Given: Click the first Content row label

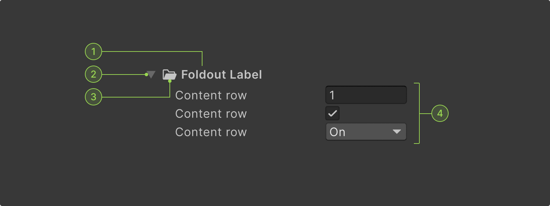Looking at the screenshot, I should pyautogui.click(x=211, y=95).
